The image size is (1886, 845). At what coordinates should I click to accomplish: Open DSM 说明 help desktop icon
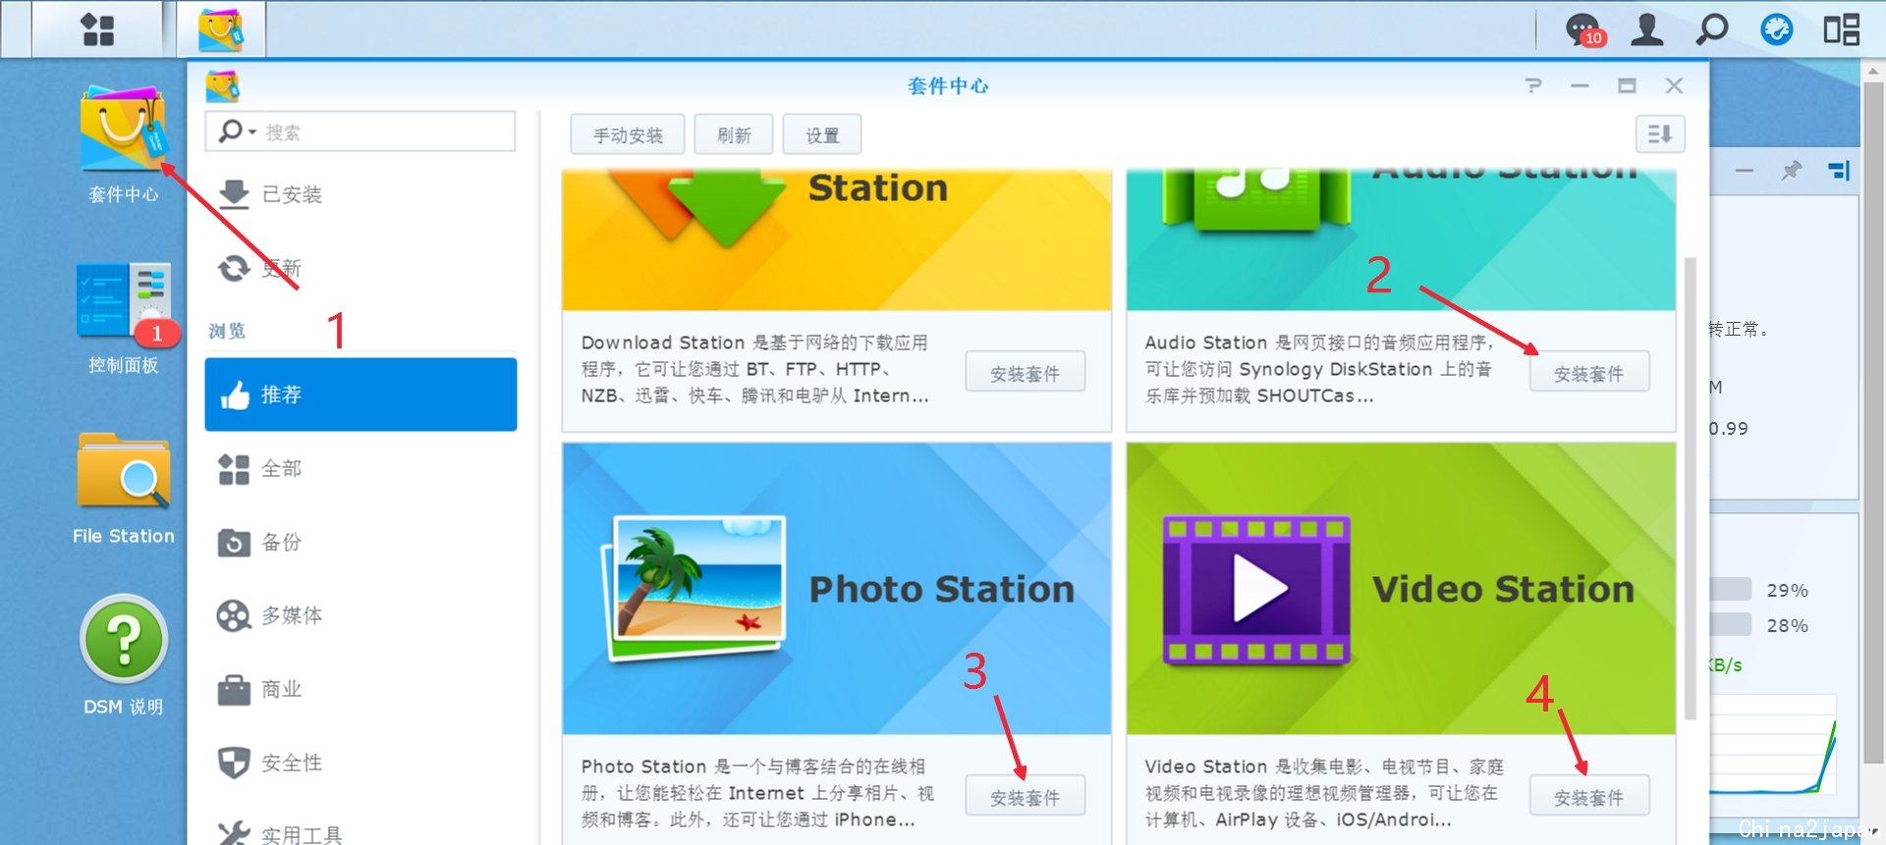click(x=124, y=656)
